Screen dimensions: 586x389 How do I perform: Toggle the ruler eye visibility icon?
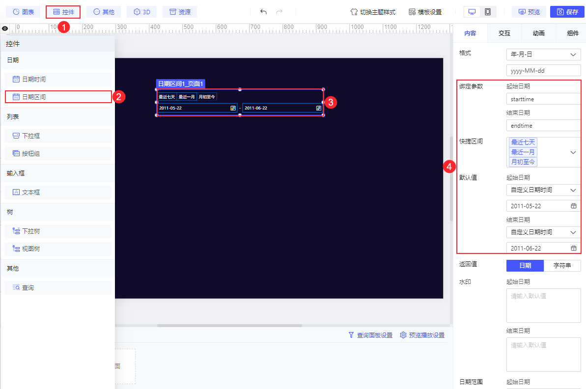(5, 28)
